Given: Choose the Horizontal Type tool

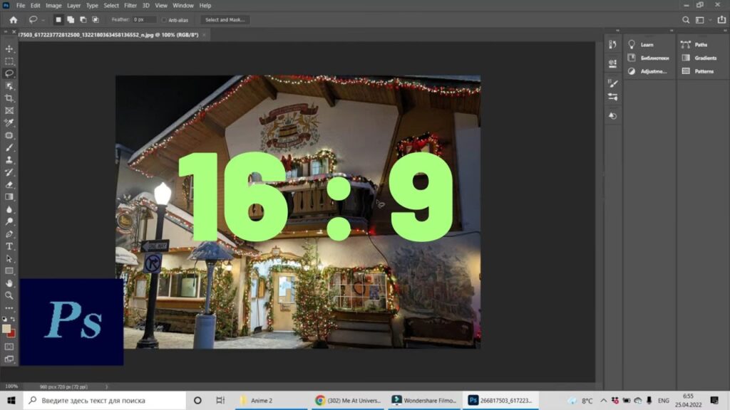Looking at the screenshot, I should tap(9, 246).
